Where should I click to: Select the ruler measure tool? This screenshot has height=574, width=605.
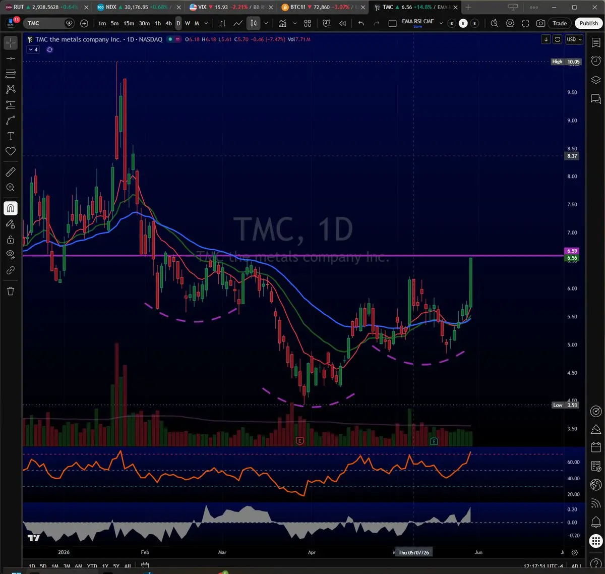(x=11, y=172)
